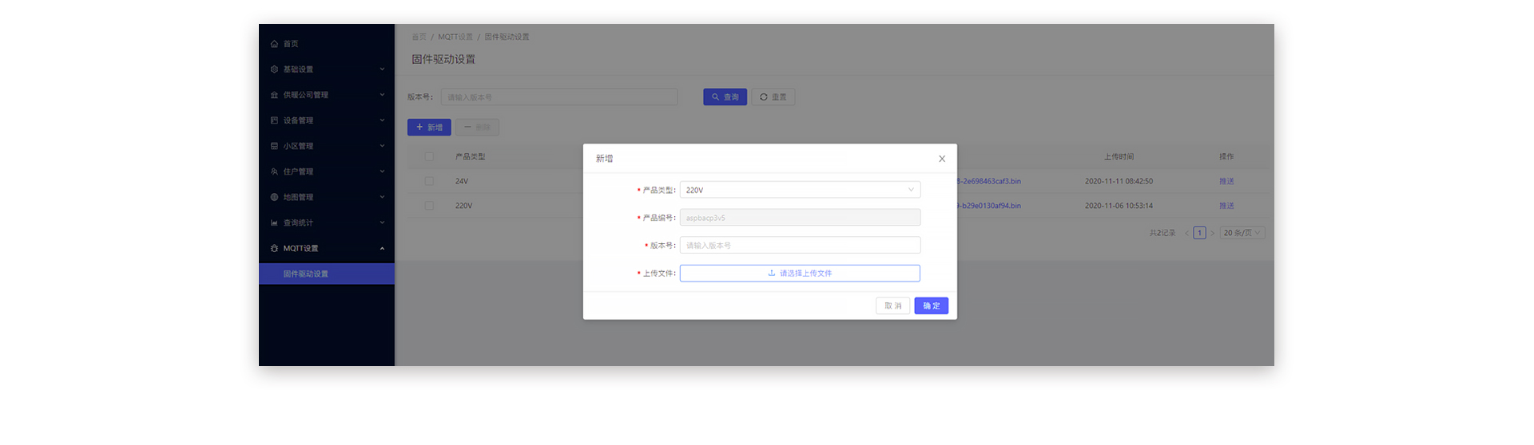
Task: Click the 版本号 input in dialog
Action: point(800,245)
